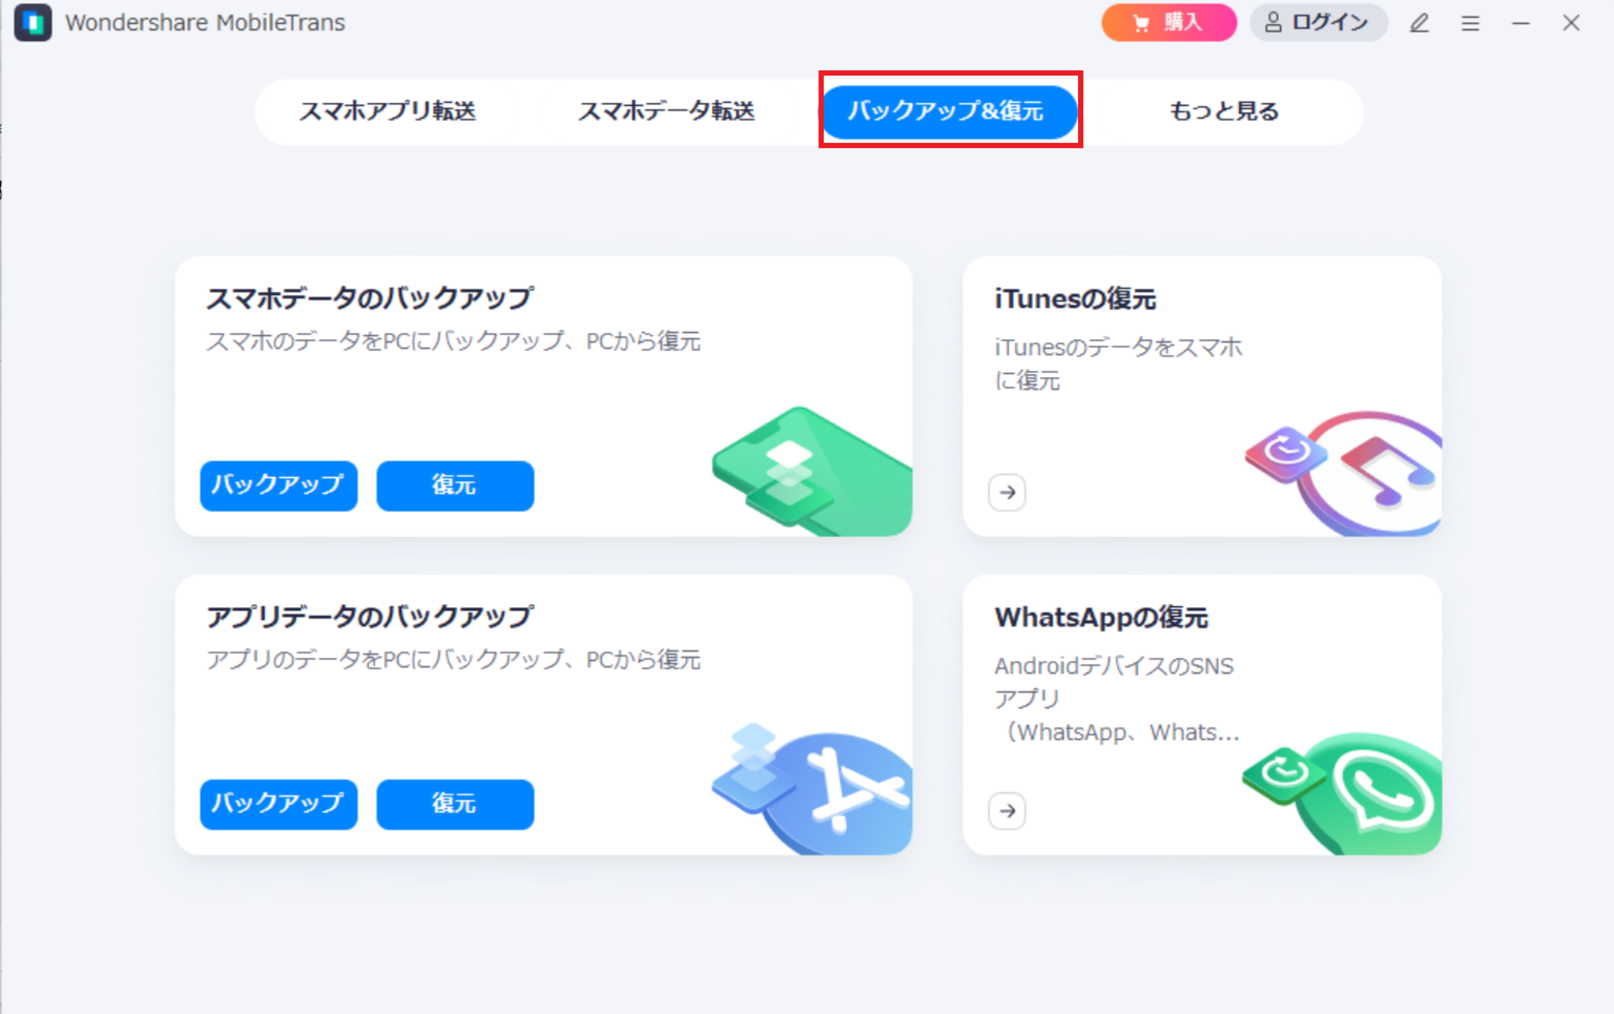Minimize the MobileTrans window
The width and height of the screenshot is (1614, 1014).
[1520, 23]
